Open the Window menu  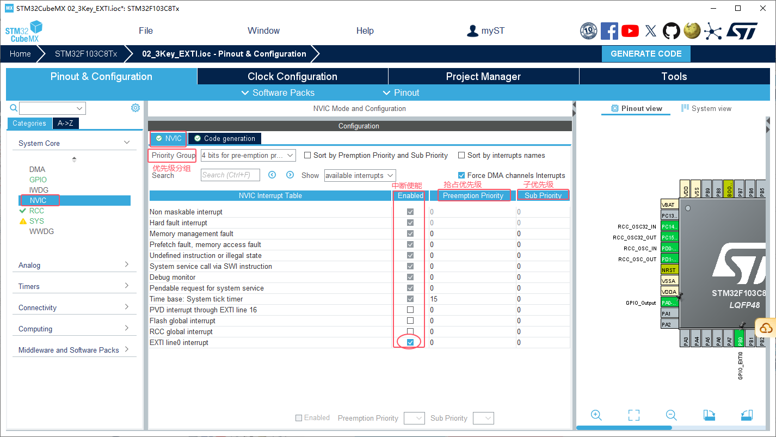pos(263,30)
